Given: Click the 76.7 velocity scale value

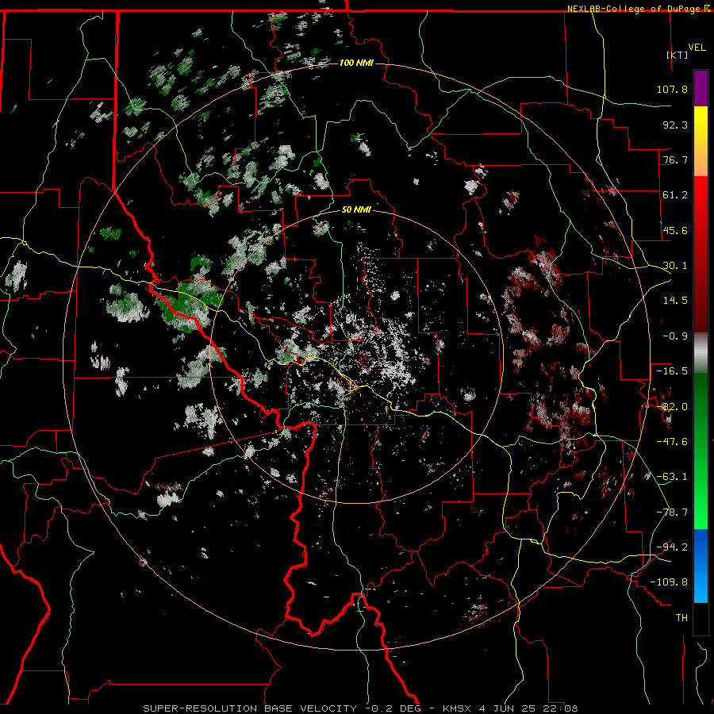Looking at the screenshot, I should tap(675, 159).
